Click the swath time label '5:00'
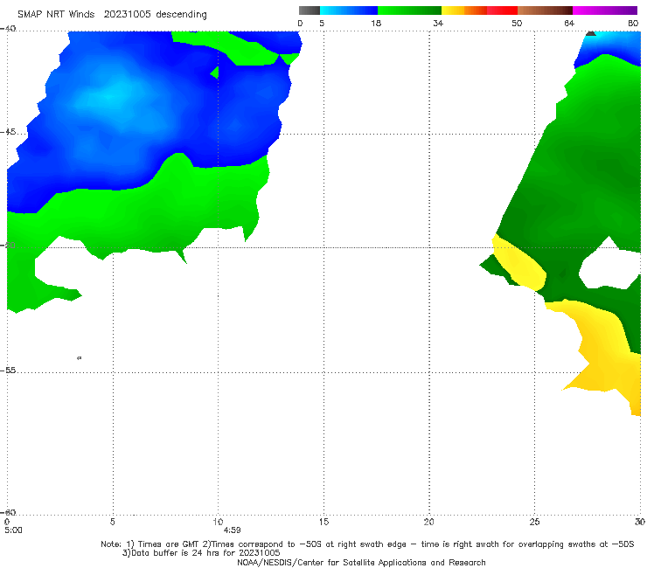647x568 pixels. [x=13, y=530]
